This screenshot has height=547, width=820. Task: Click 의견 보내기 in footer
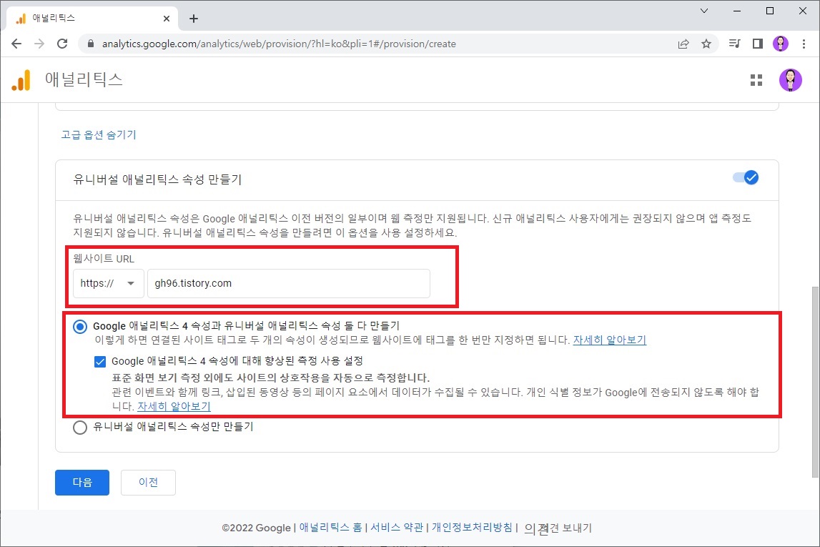click(x=558, y=528)
